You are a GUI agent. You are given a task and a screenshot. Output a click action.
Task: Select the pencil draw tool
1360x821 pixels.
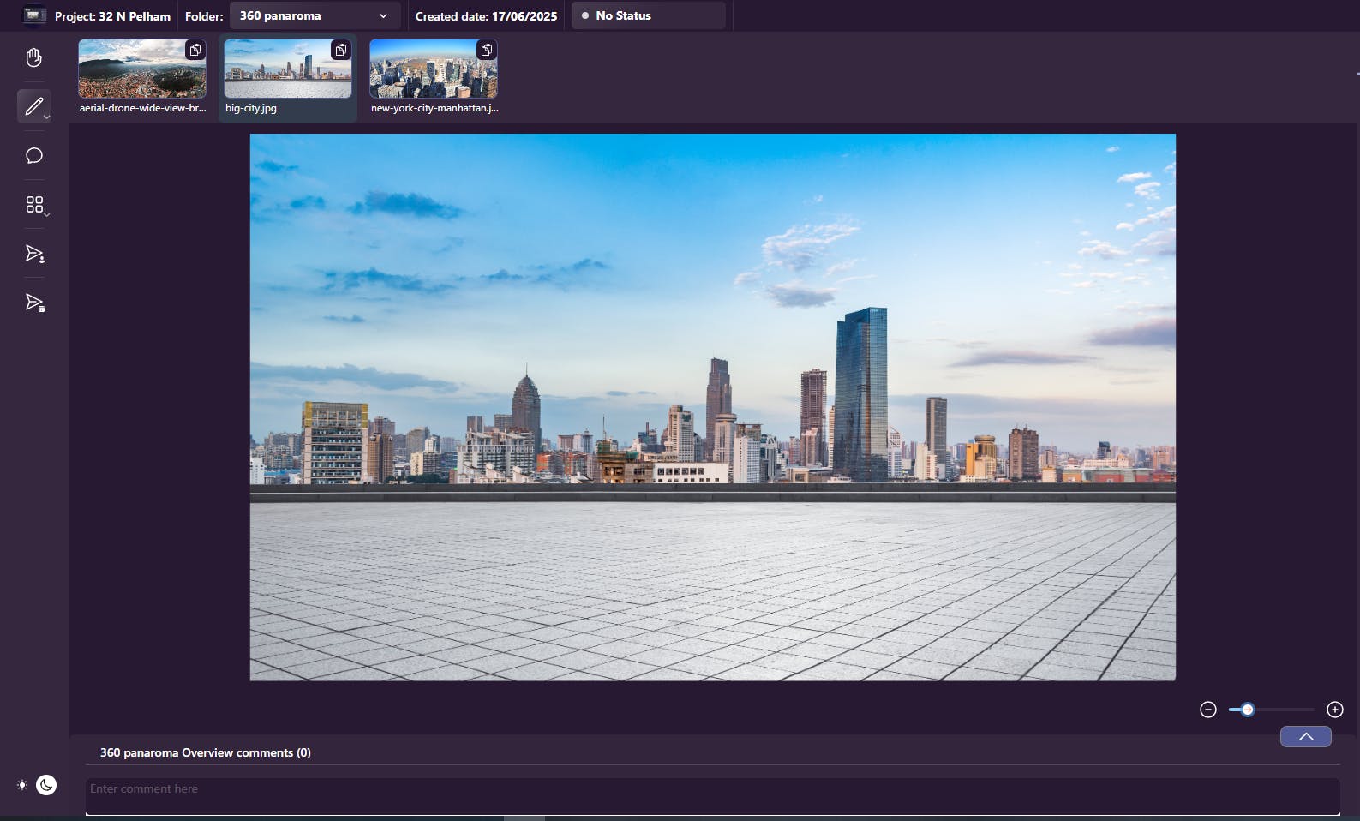coord(33,106)
